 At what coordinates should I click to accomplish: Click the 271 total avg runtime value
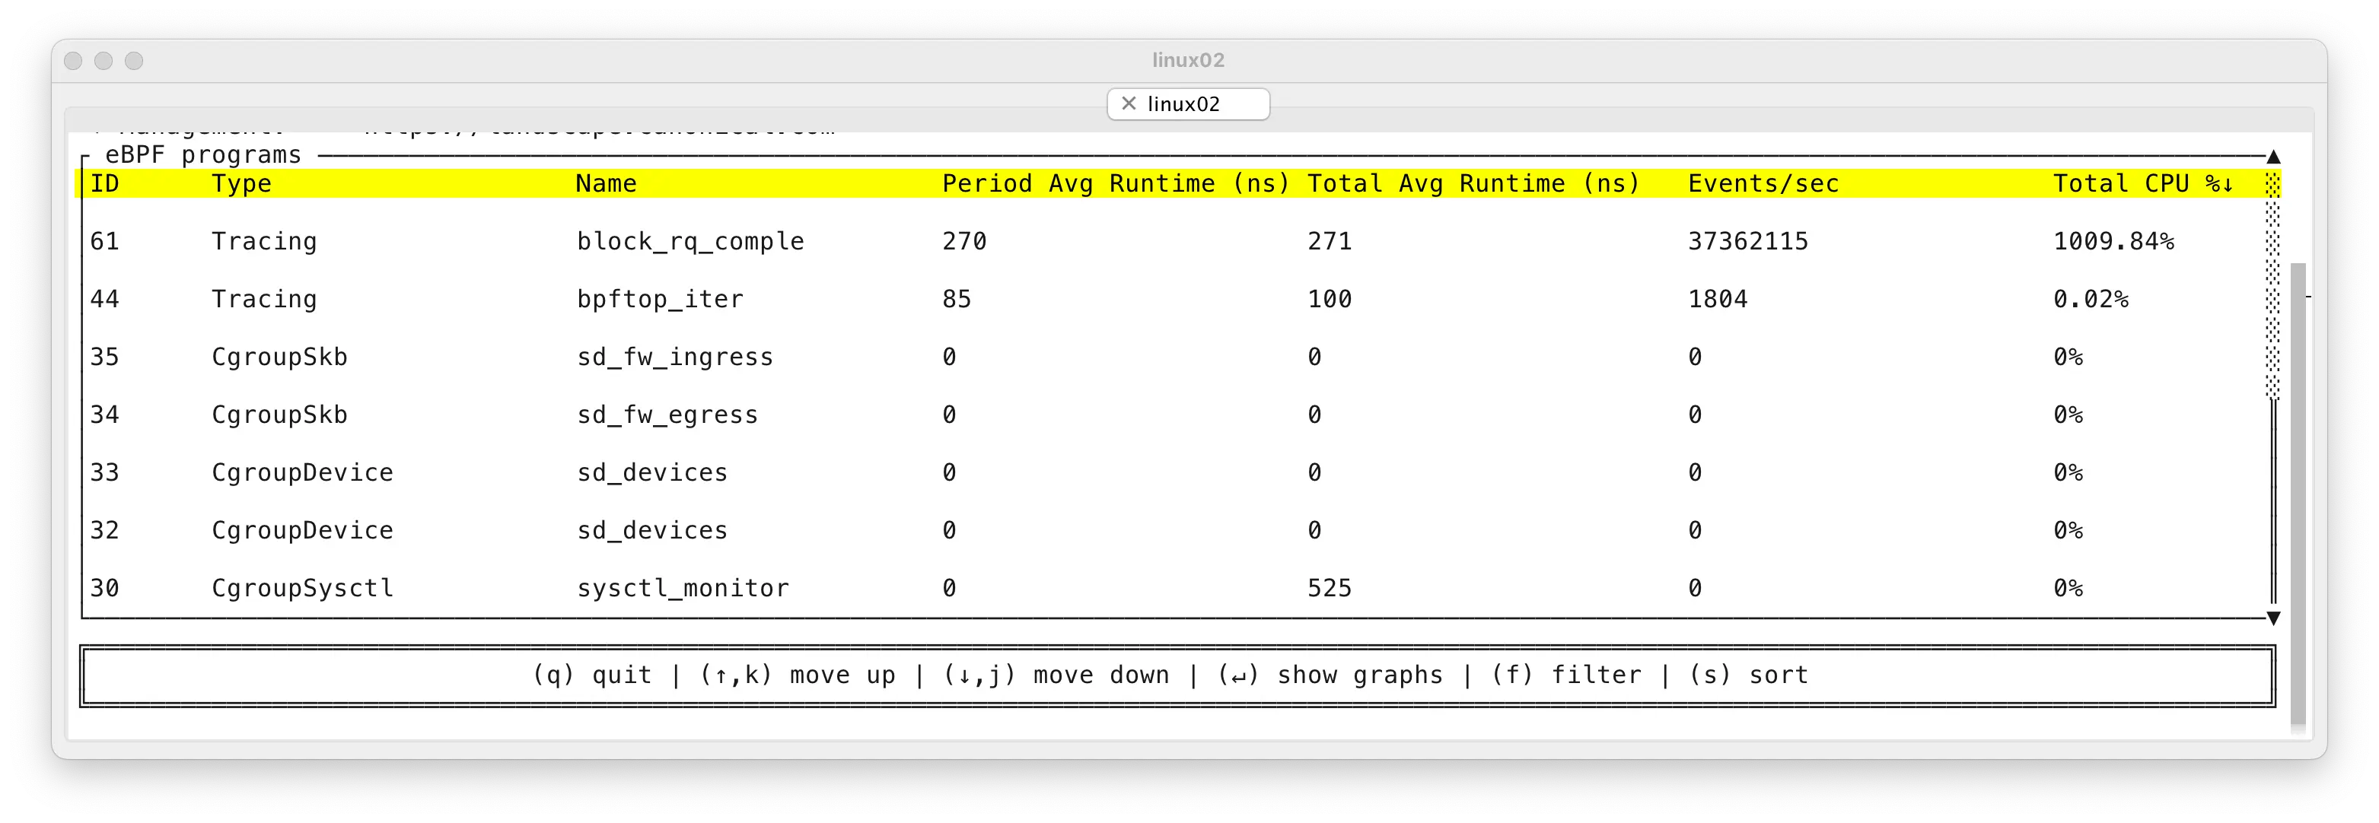pyautogui.click(x=1329, y=242)
